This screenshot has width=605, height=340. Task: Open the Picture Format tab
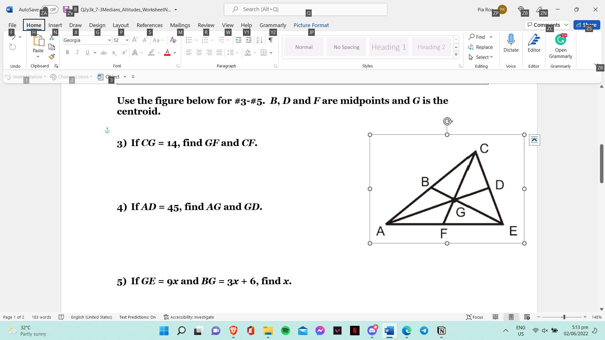[311, 25]
